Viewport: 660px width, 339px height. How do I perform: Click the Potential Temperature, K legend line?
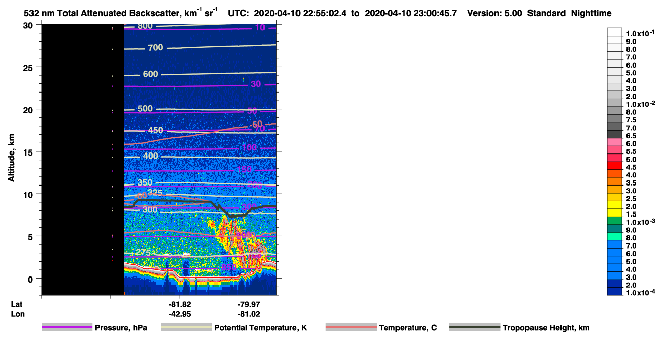[187, 328]
